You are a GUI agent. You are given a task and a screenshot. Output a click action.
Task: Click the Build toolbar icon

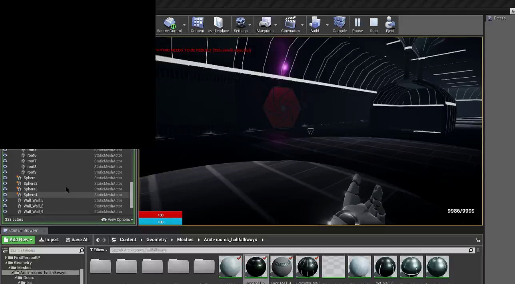point(315,25)
